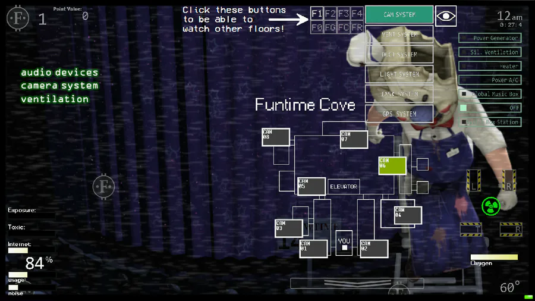
Task: Click the monitor flip bar with chevrons
Action: (357, 283)
